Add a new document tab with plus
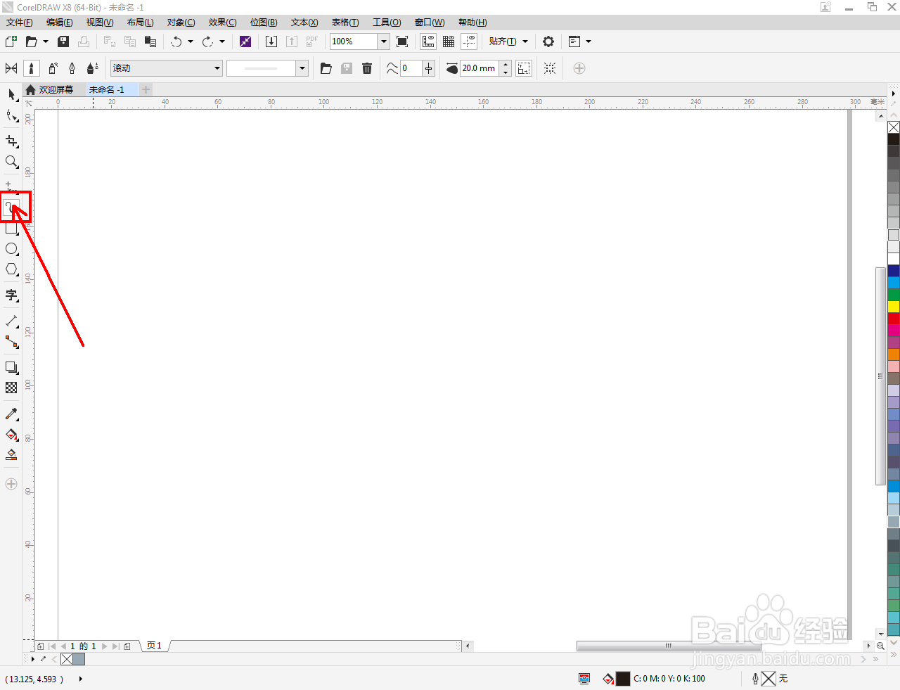The image size is (900, 690). (146, 89)
